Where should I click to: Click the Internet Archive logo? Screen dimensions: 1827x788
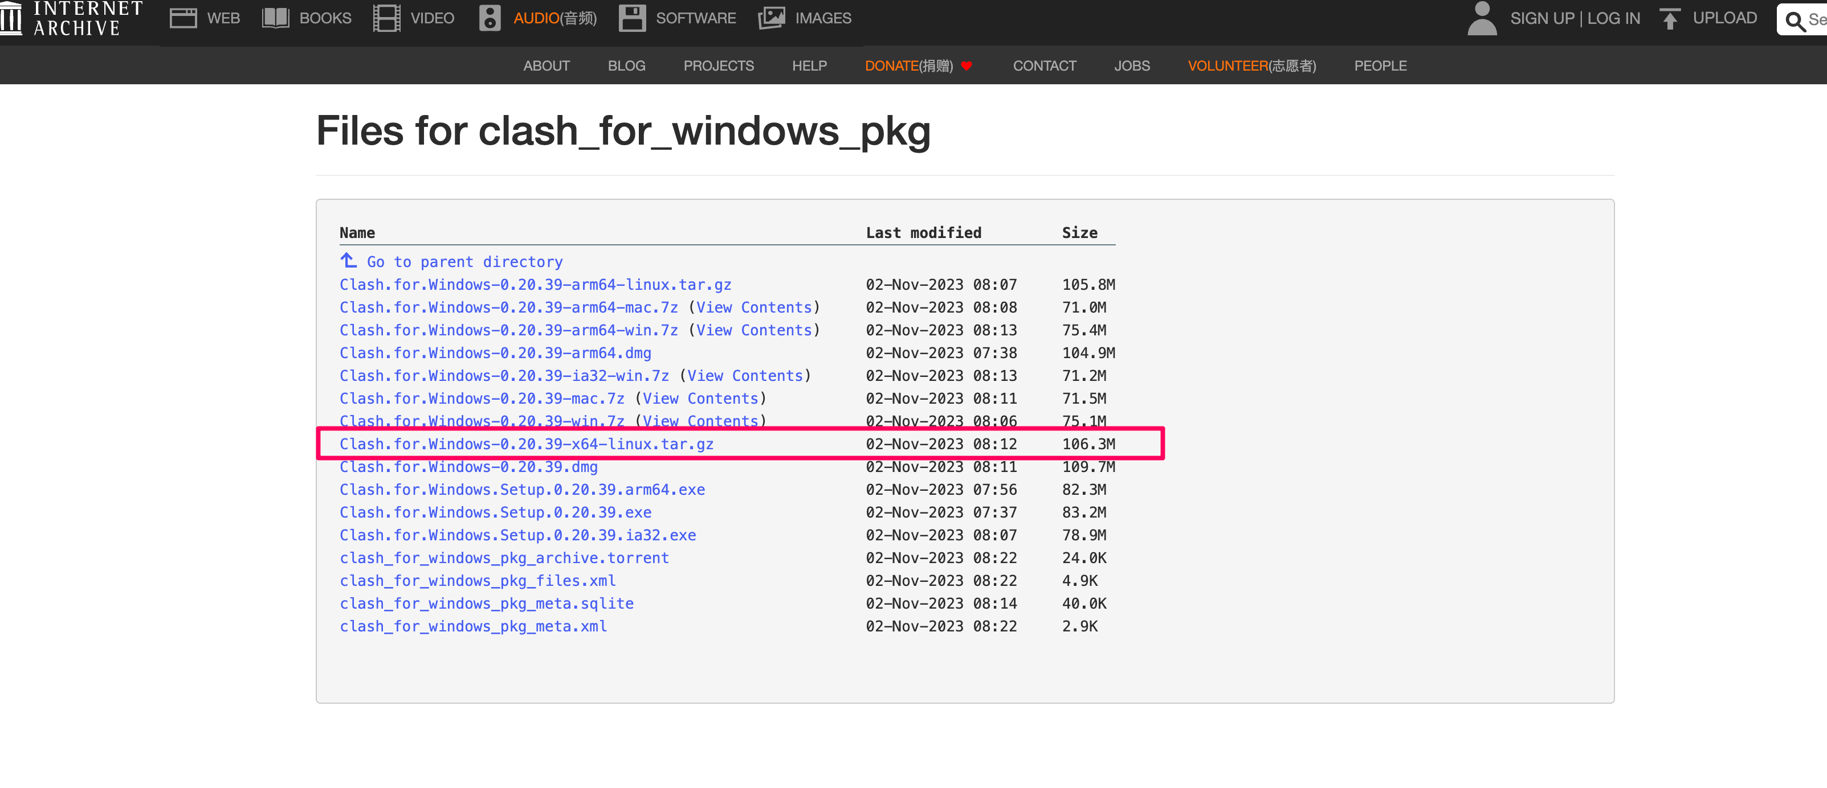click(73, 18)
